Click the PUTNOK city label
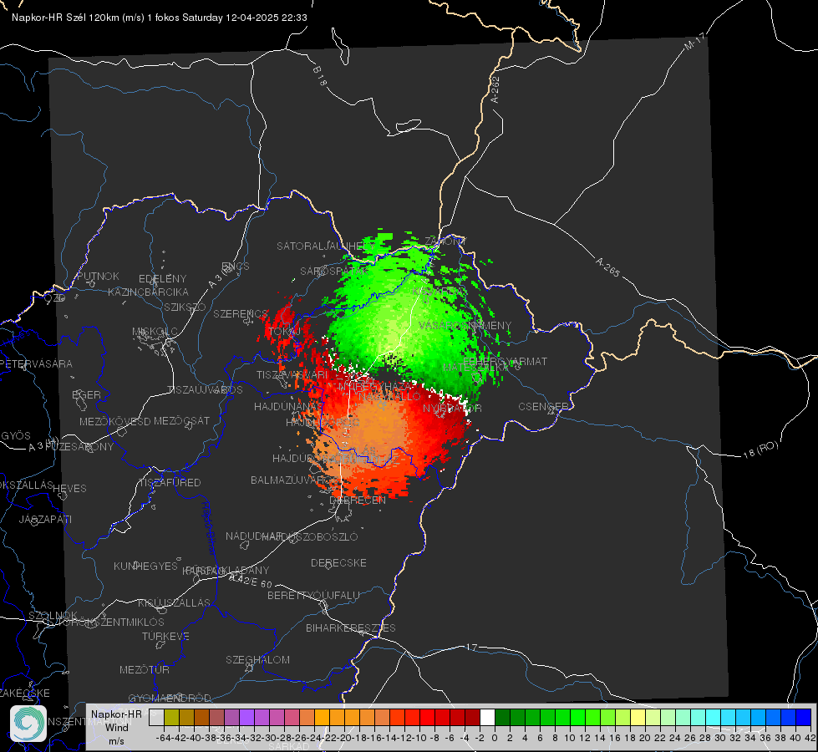 pyautogui.click(x=98, y=276)
